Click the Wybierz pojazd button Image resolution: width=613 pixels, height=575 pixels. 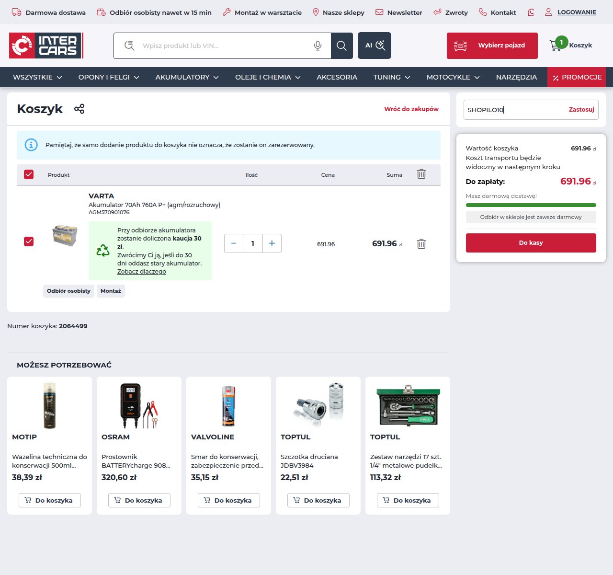(492, 46)
